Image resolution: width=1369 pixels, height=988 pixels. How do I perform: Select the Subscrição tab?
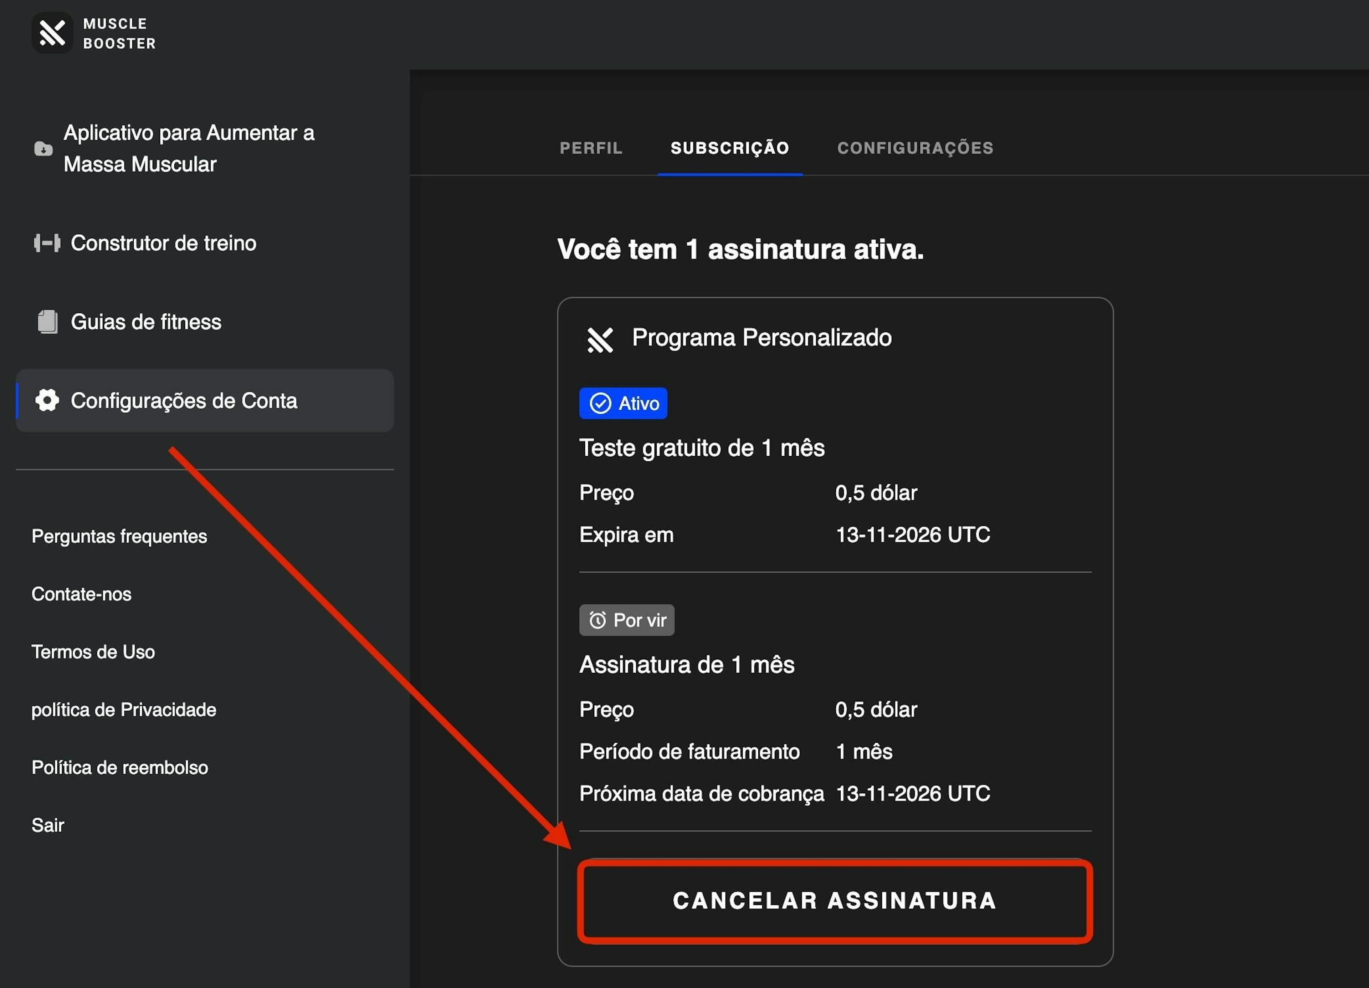click(x=729, y=148)
